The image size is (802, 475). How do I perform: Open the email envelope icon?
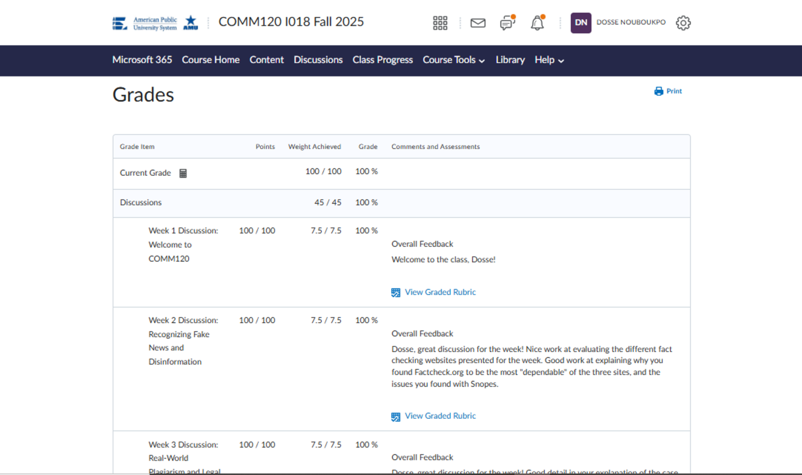tap(478, 23)
